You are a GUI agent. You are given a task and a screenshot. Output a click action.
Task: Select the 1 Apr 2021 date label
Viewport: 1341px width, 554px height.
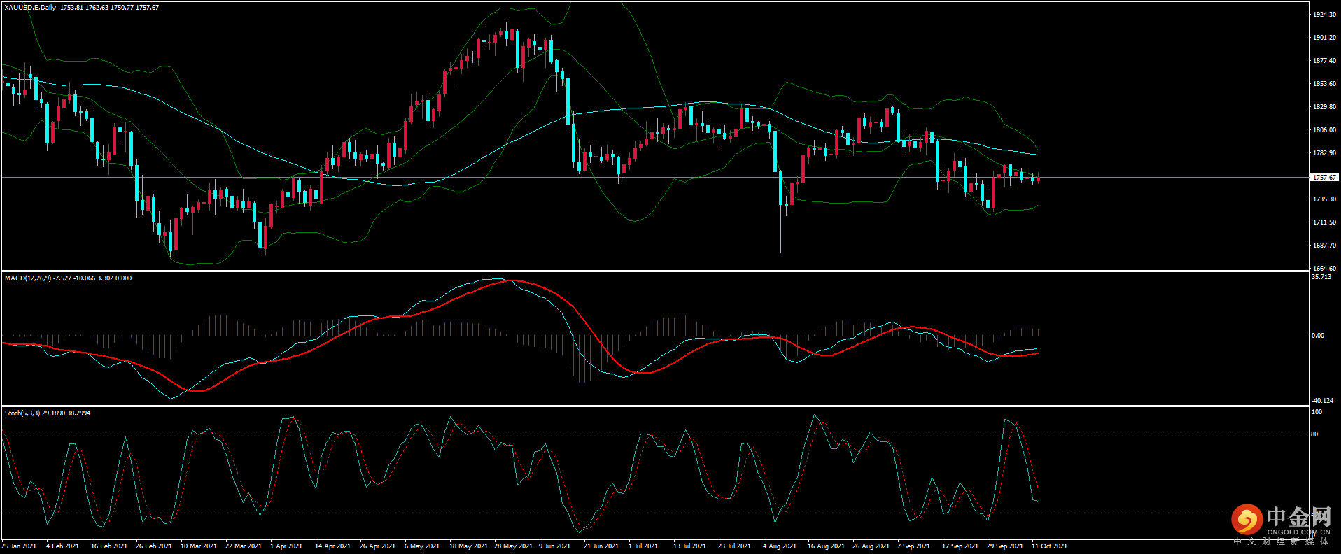[x=286, y=546]
